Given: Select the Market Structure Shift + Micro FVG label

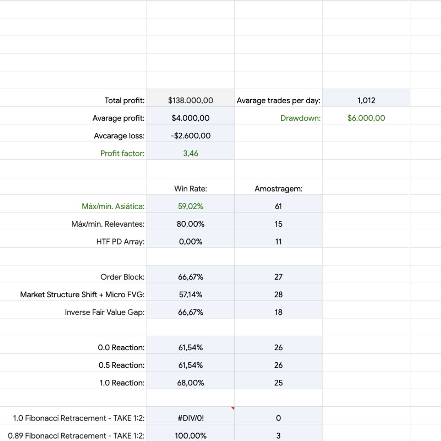Looking at the screenshot, I should pos(82,294).
